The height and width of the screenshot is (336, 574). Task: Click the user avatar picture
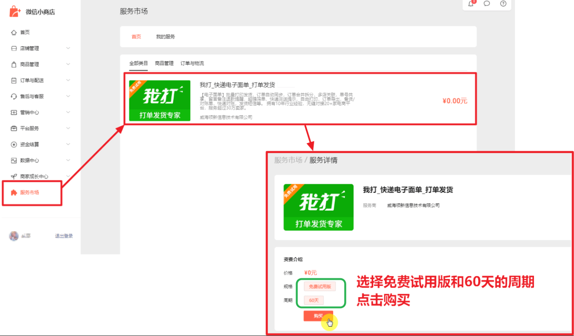coord(14,236)
